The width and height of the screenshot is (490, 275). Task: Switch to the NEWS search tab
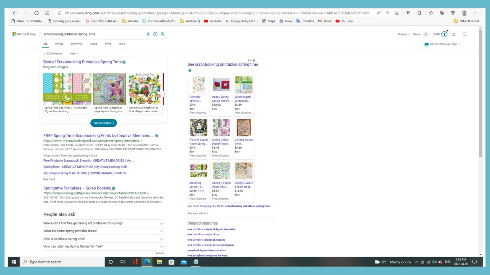pos(122,44)
